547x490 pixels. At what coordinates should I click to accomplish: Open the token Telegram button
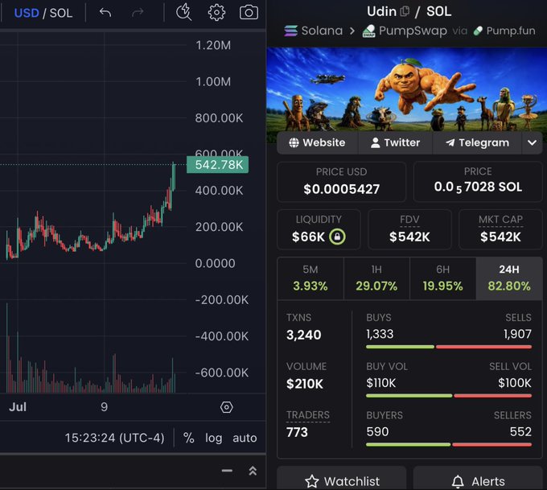tap(477, 142)
